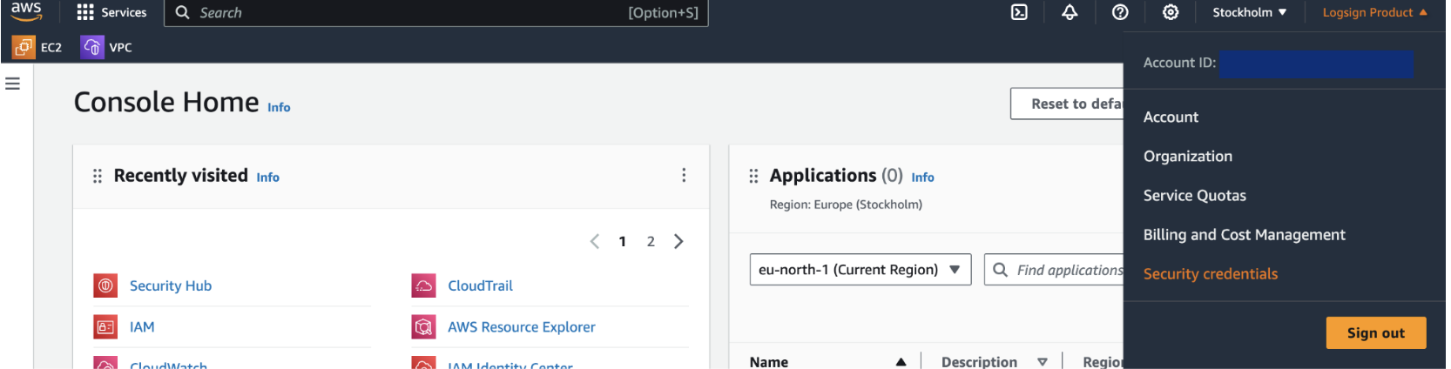Open the CloudTrail link
The width and height of the screenshot is (1451, 369).
click(x=480, y=285)
